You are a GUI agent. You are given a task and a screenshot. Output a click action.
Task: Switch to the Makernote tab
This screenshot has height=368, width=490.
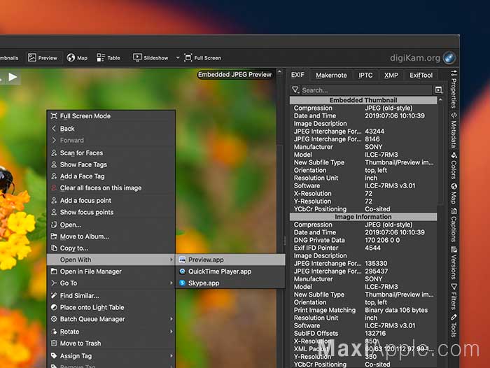point(331,75)
